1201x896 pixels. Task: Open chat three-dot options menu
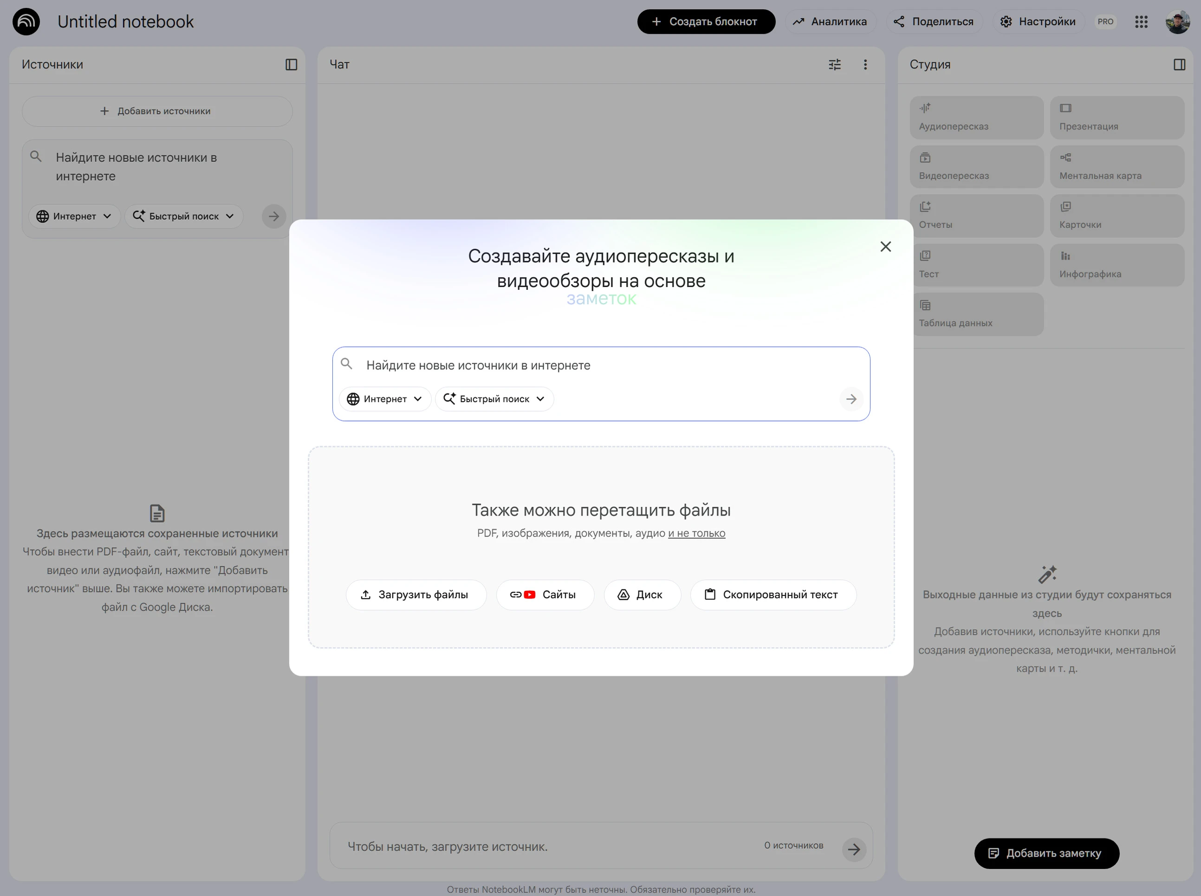pos(865,65)
